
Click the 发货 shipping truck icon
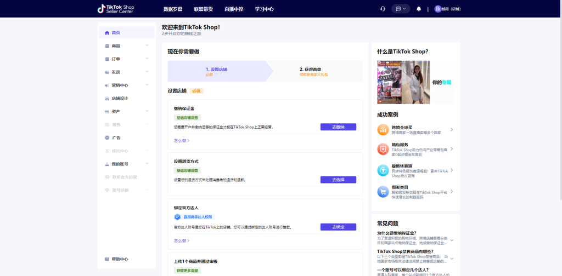pos(107,72)
